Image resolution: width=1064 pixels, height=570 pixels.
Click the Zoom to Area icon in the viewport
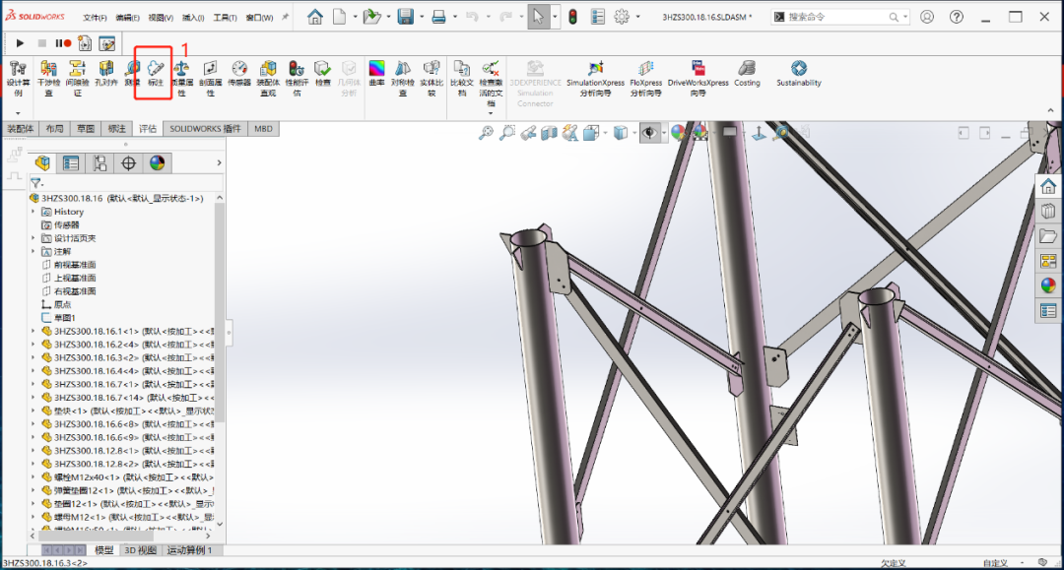point(507,133)
